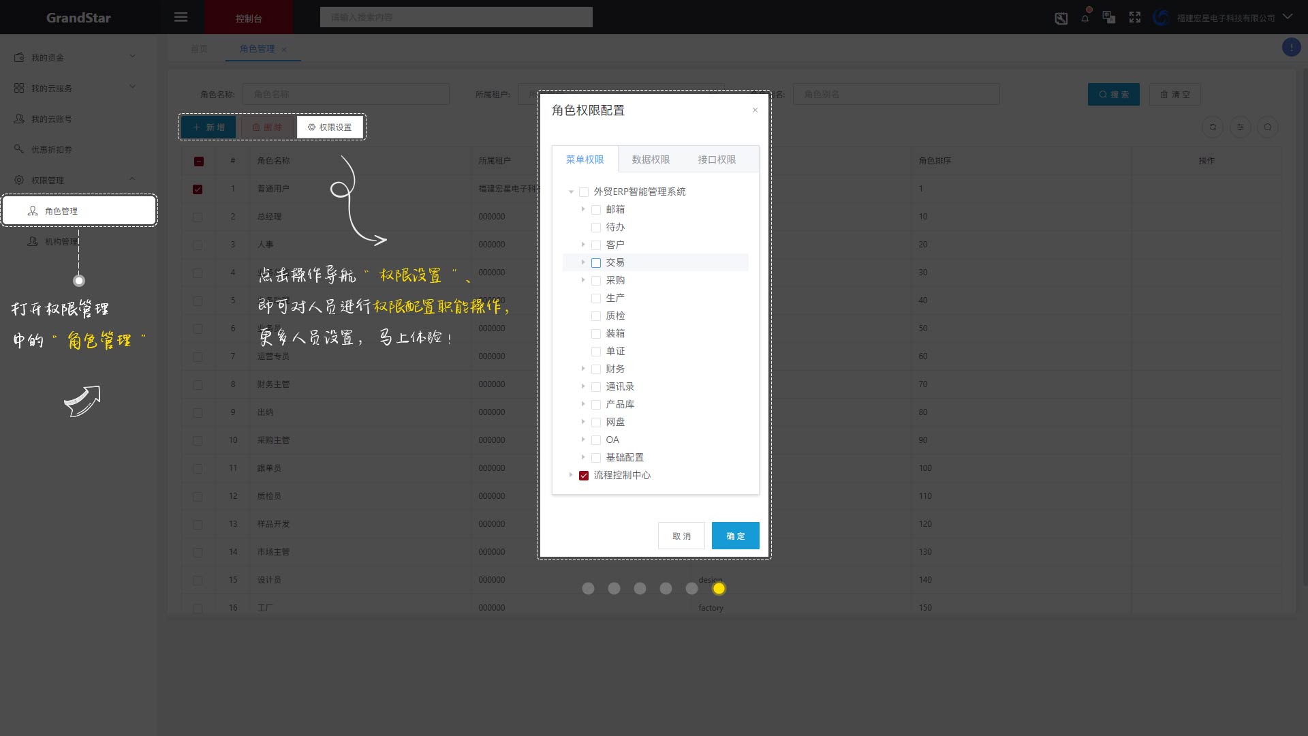Open 角色管理 in the sidebar
This screenshot has width=1308, height=736.
point(79,211)
